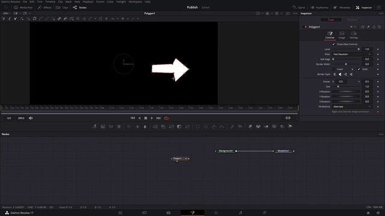
Task: Open the viewer zoom percentage dropdown
Action: click(6, 13)
